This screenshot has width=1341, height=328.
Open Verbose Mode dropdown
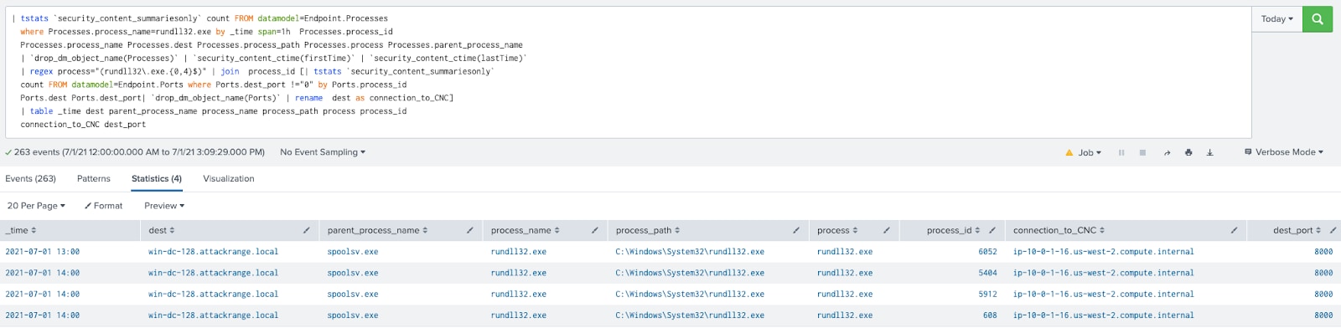(x=1284, y=152)
